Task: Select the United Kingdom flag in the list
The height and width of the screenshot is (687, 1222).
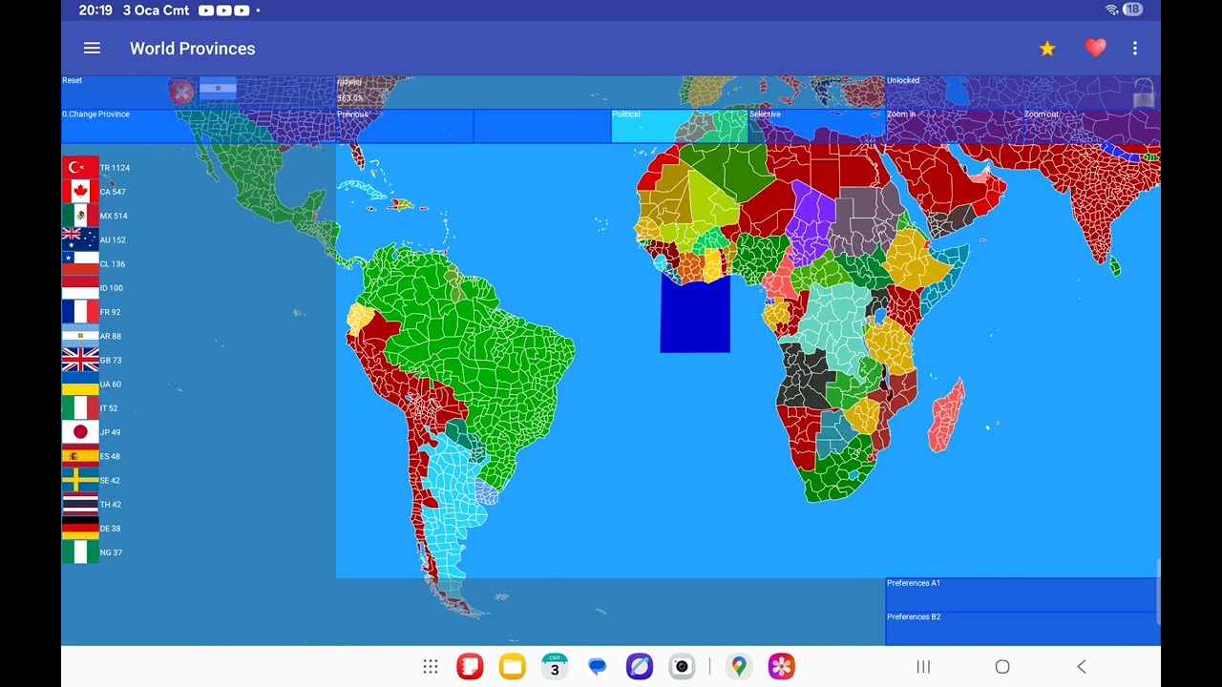Action: click(80, 360)
